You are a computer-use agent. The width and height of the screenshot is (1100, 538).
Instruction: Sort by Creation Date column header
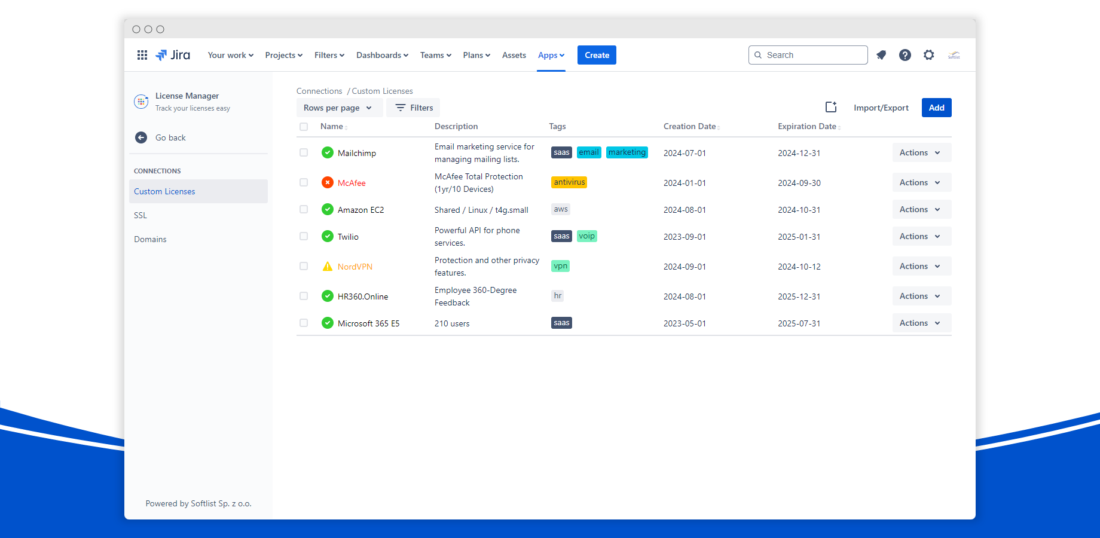[x=692, y=126]
